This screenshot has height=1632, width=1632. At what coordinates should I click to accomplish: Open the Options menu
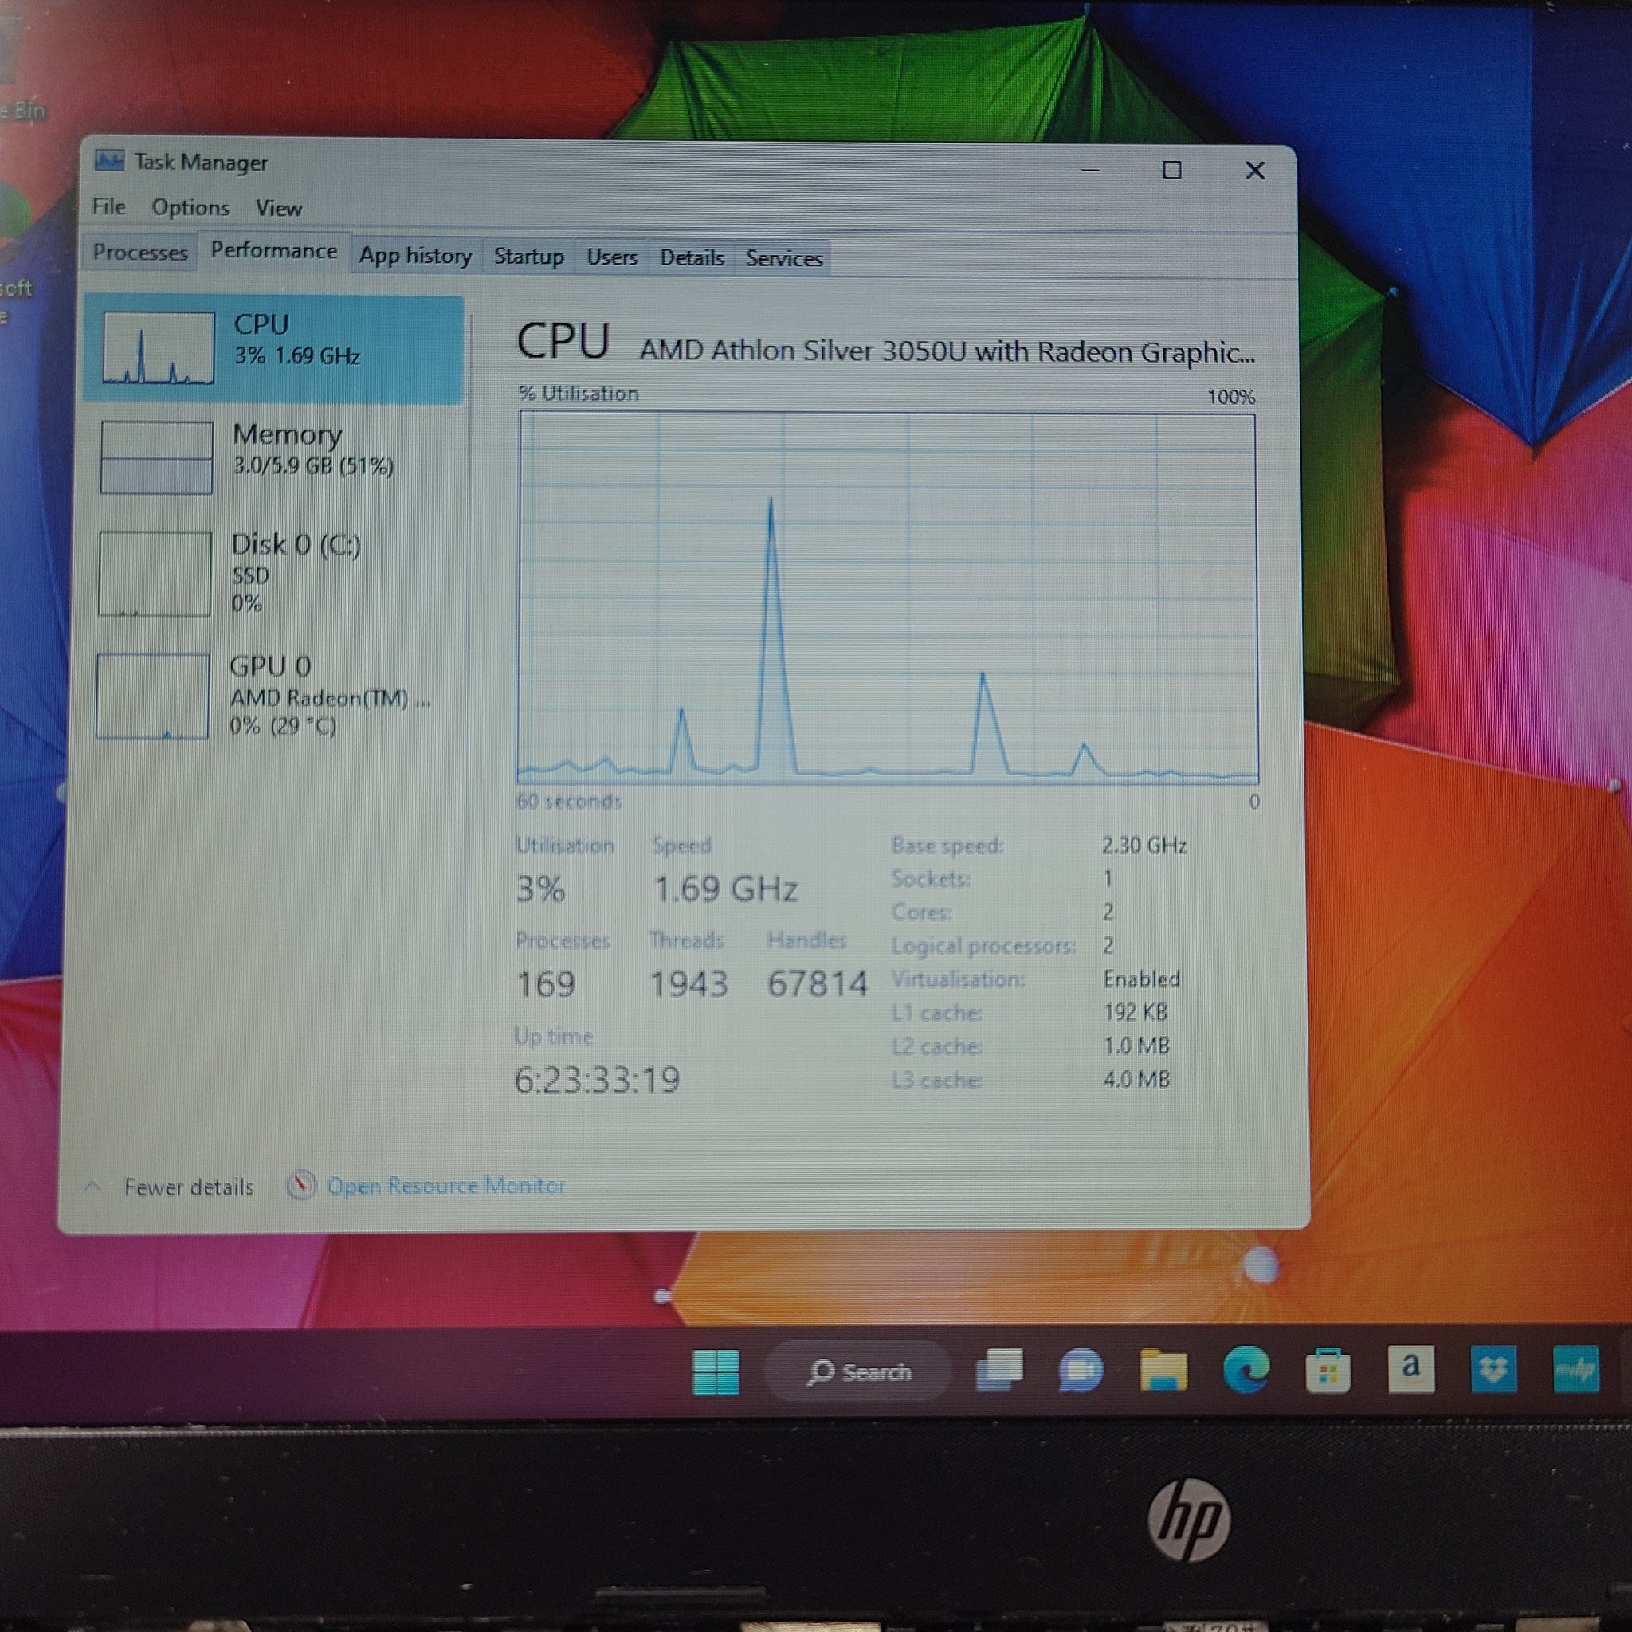click(x=190, y=208)
